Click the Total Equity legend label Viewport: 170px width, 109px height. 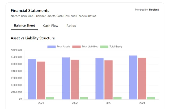tap(116, 47)
